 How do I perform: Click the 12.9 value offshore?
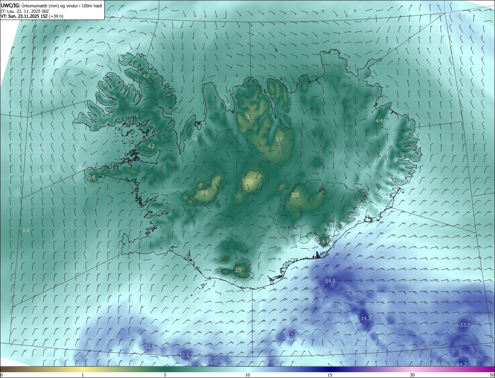pos(150,347)
